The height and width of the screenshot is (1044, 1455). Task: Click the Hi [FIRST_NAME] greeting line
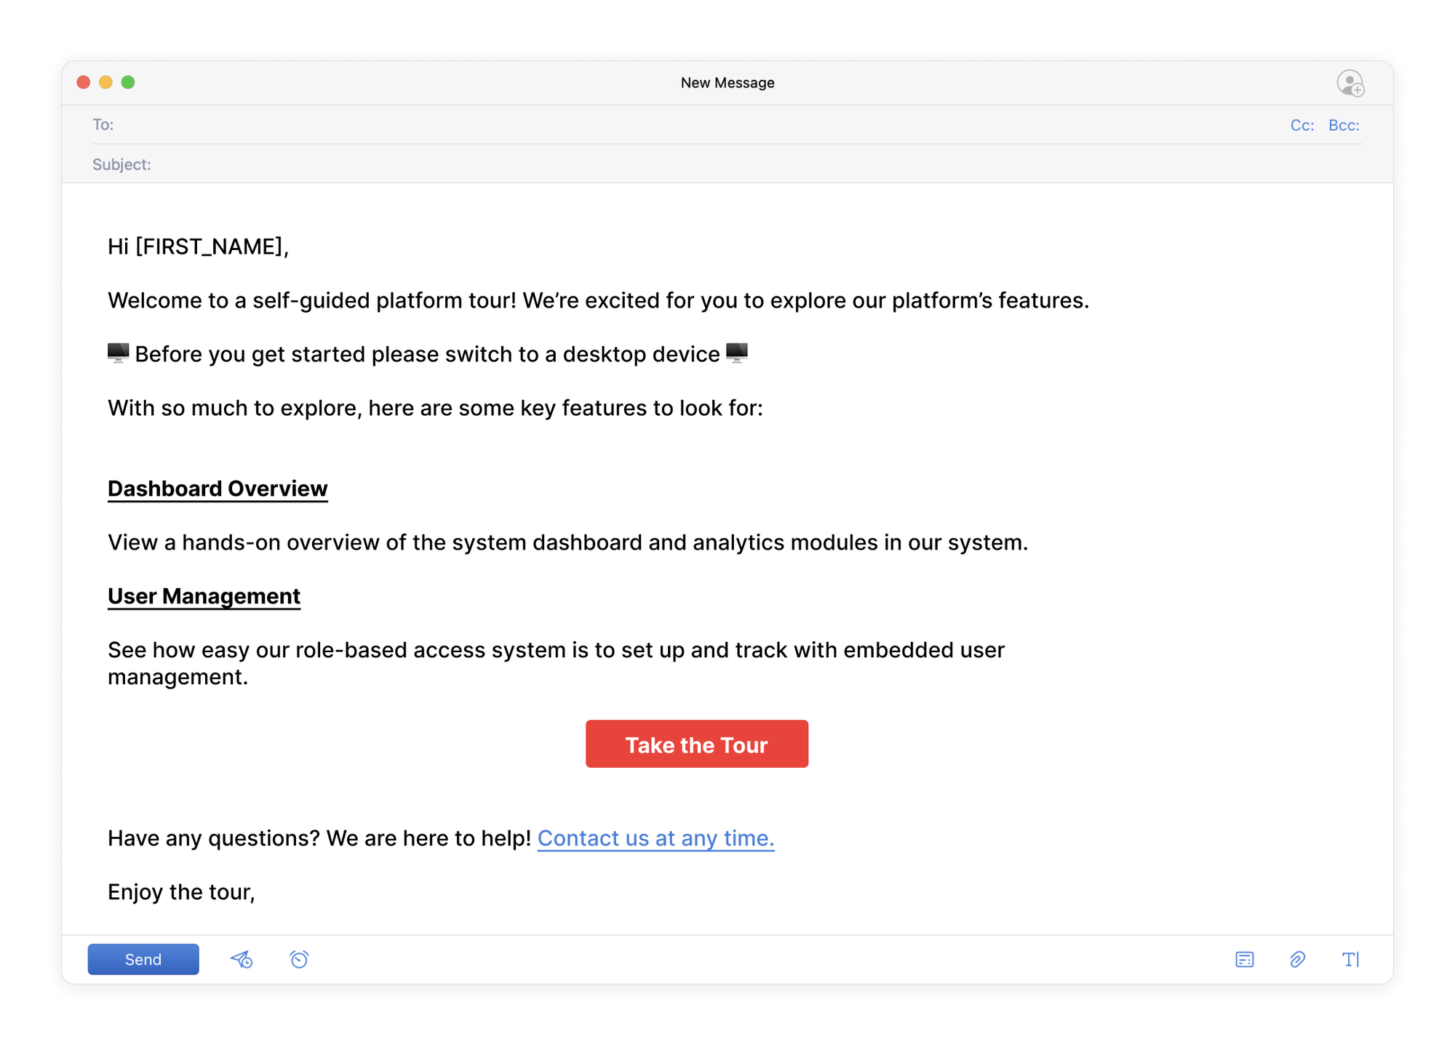coord(198,247)
